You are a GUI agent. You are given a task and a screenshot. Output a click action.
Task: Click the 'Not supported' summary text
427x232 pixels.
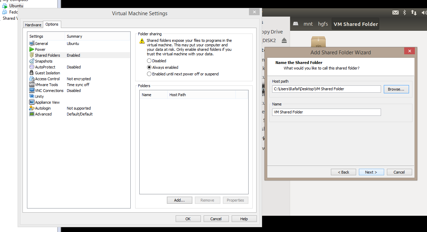(79, 108)
